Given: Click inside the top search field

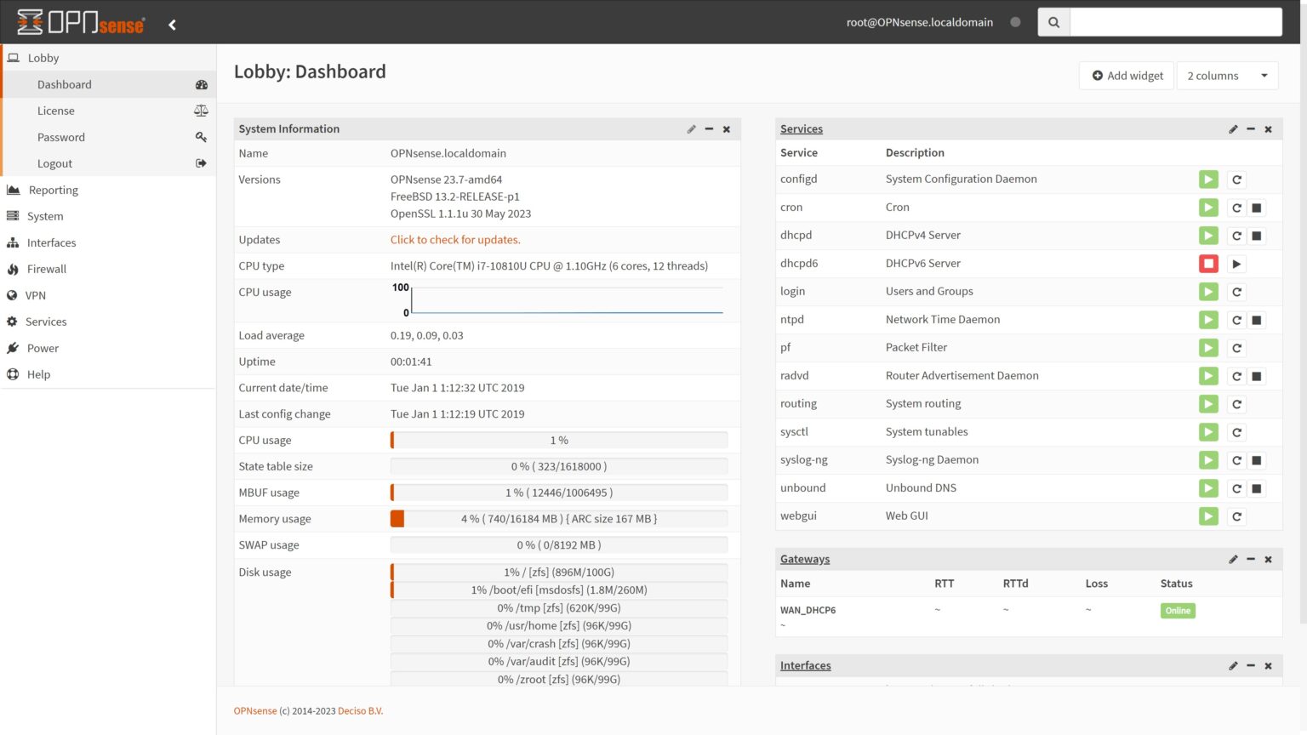Looking at the screenshot, I should 1174,21.
